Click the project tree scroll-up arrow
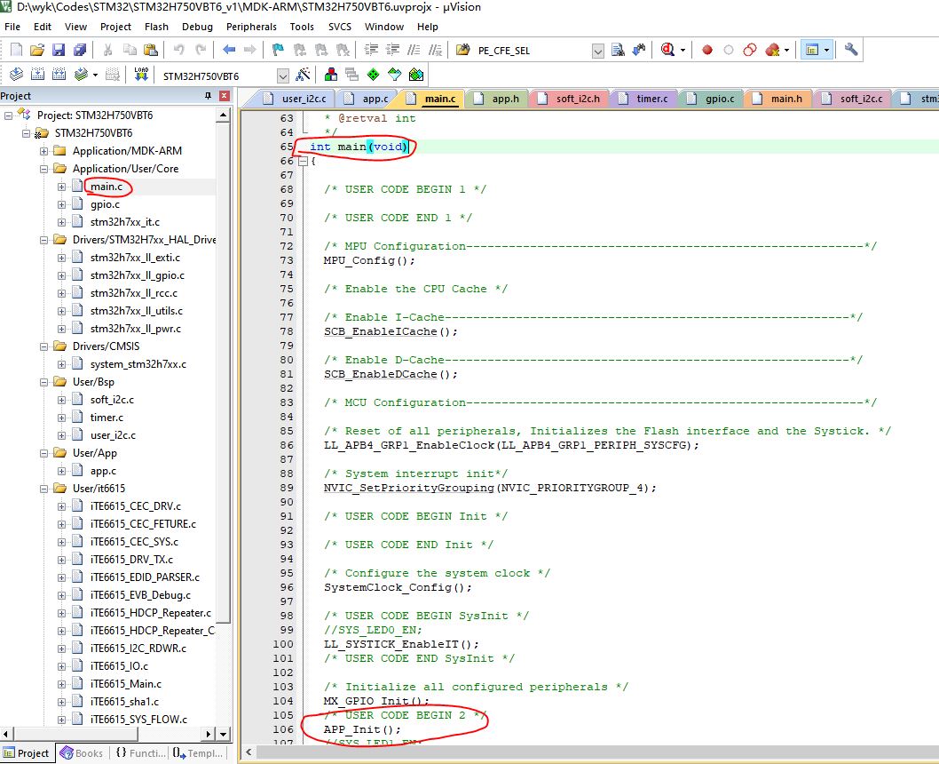Viewport: 939px width, 764px height. 223,115
